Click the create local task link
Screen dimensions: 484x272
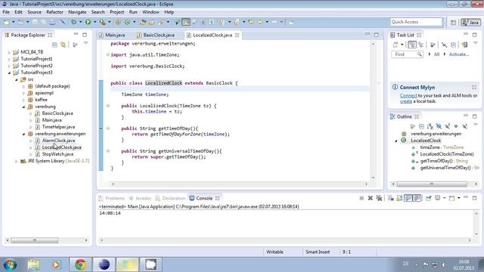click(x=406, y=101)
